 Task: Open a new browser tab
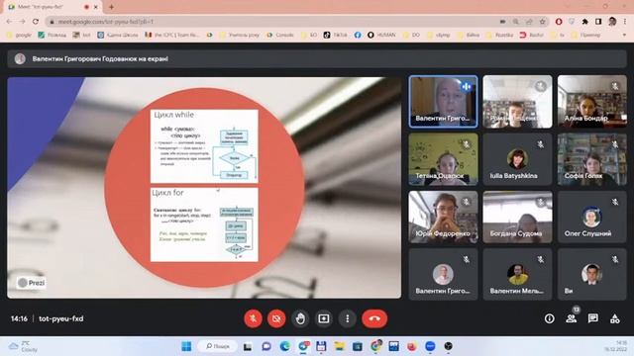111,7
